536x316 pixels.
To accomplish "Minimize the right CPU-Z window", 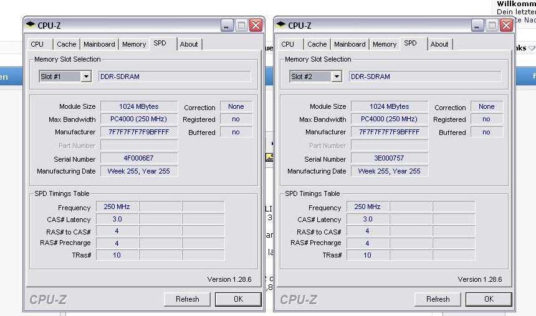I will [x=477, y=26].
